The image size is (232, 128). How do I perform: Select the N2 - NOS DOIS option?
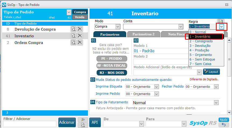[112, 72]
